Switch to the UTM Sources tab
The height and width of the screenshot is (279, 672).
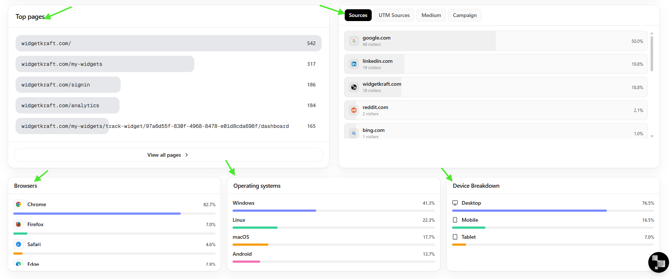[394, 15]
